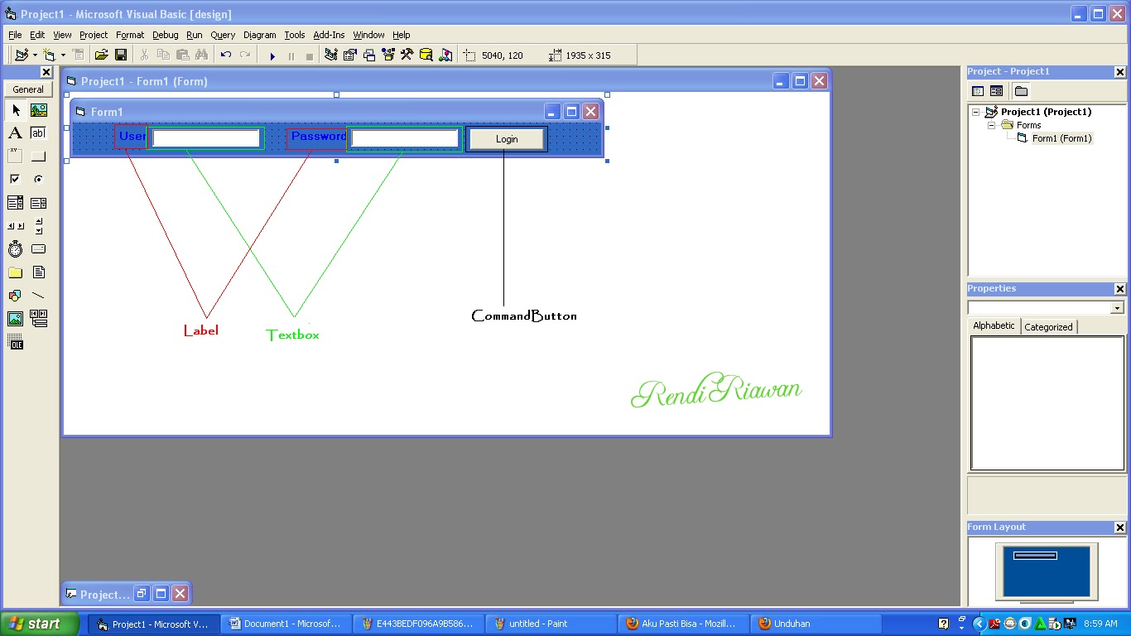Image resolution: width=1131 pixels, height=636 pixels.
Task: Click the untitled Paint taskbar button
Action: (x=551, y=623)
